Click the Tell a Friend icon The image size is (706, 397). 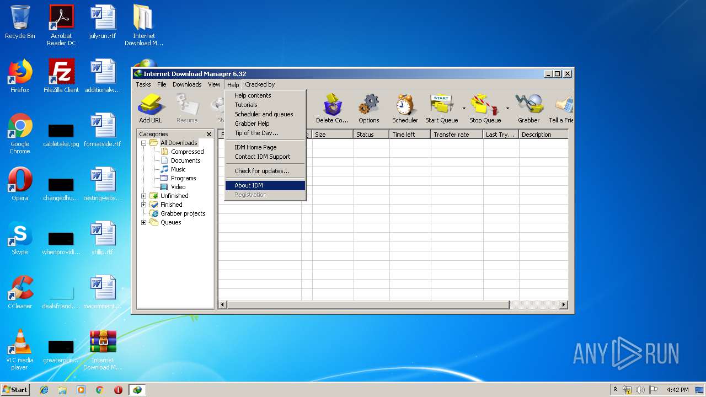point(561,108)
